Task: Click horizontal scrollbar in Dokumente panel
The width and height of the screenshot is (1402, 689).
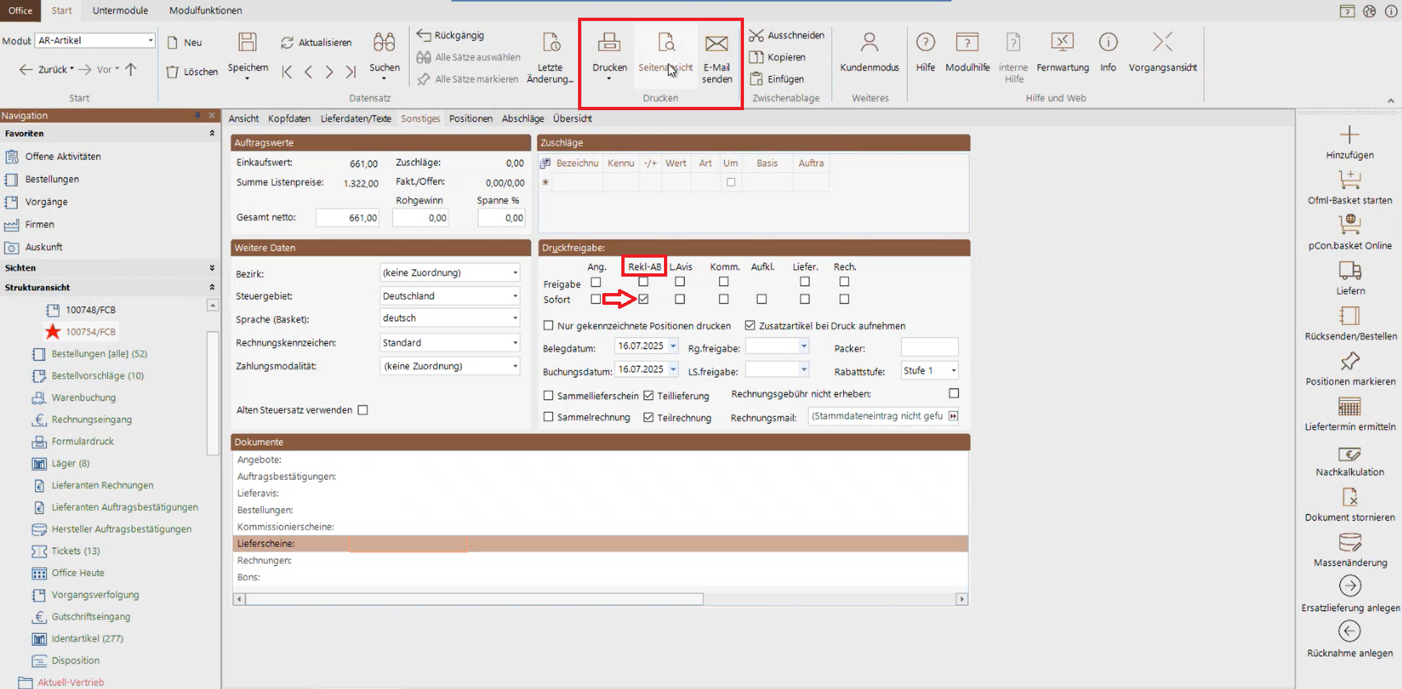Action: click(x=474, y=599)
